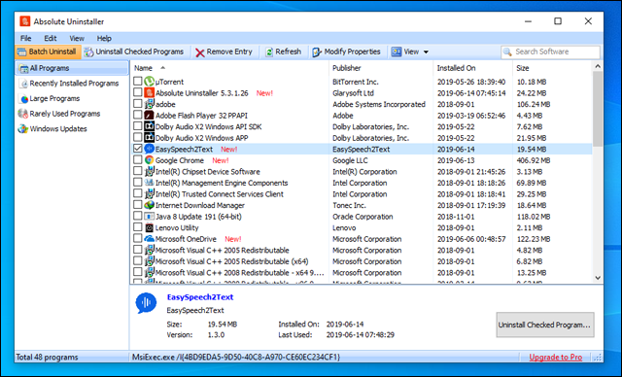Click the Java 8 Update 191 icon
Viewport: 622px width, 377px height.
tap(149, 217)
